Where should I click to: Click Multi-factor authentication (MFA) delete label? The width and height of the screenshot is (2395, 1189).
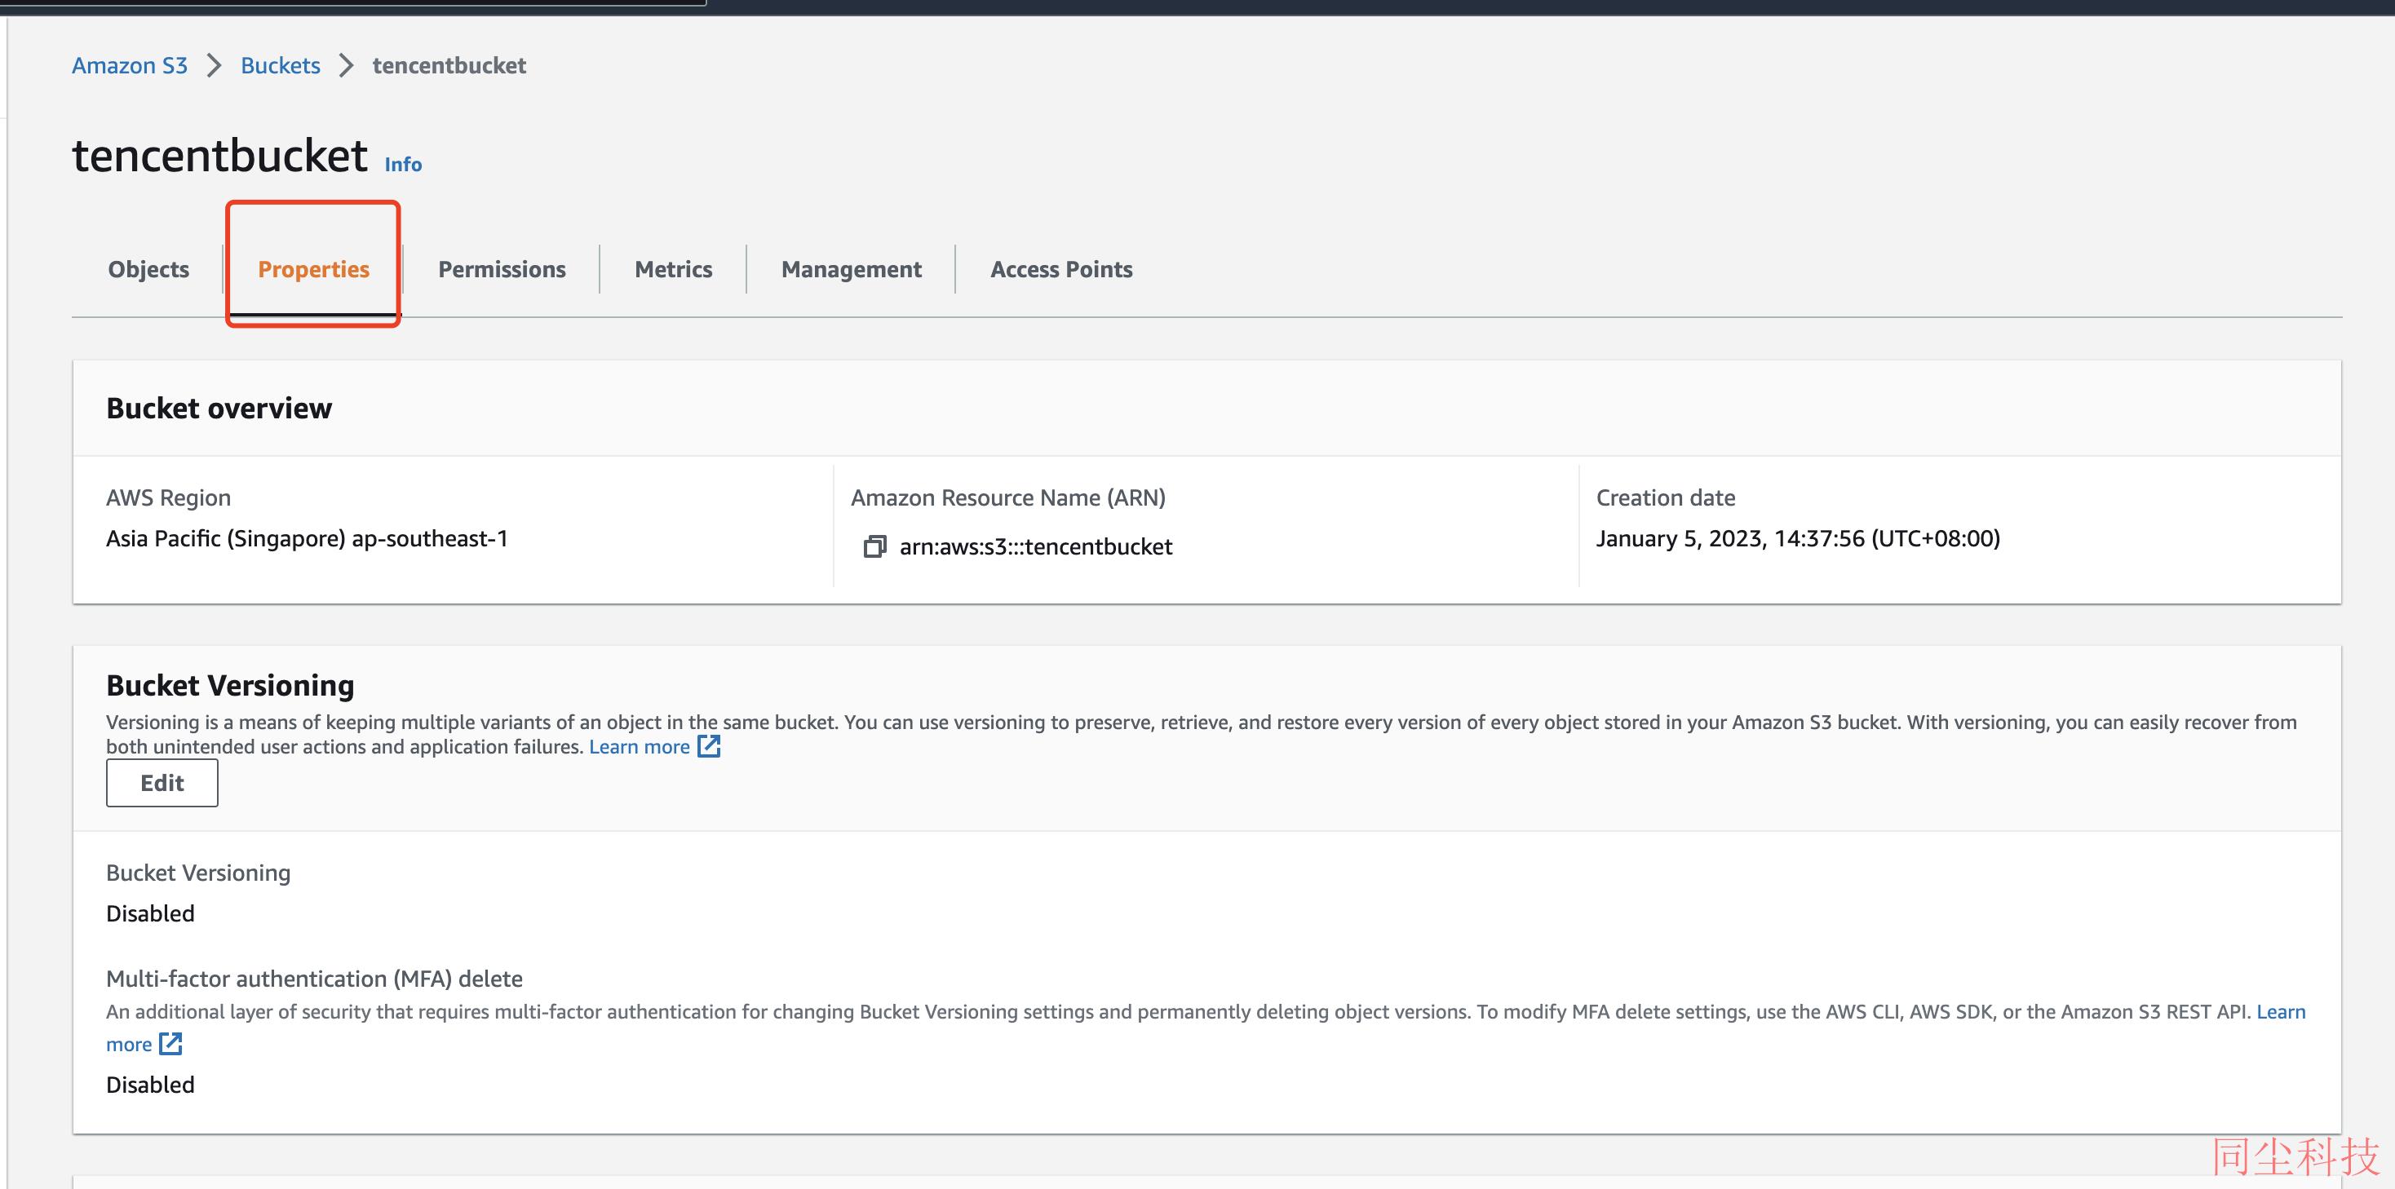pos(314,979)
